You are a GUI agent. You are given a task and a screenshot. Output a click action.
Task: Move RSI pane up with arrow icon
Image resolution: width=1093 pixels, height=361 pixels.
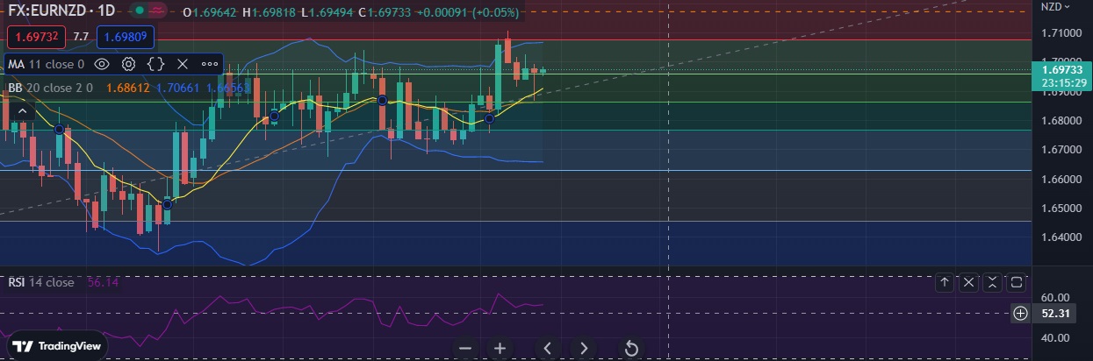[x=945, y=282]
